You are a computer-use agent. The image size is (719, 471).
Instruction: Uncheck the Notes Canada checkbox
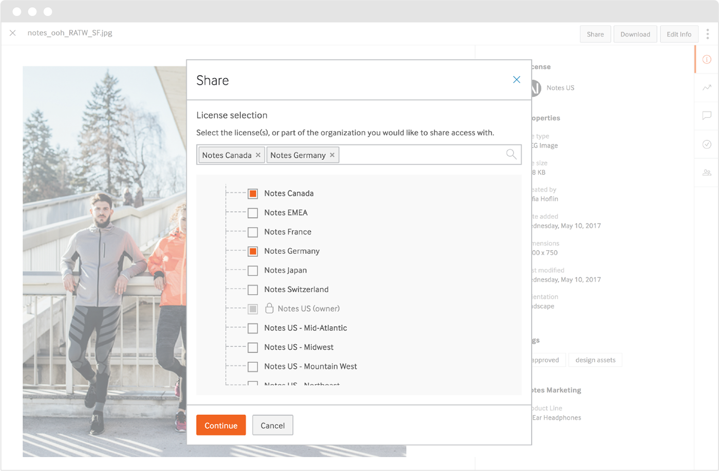click(x=253, y=194)
